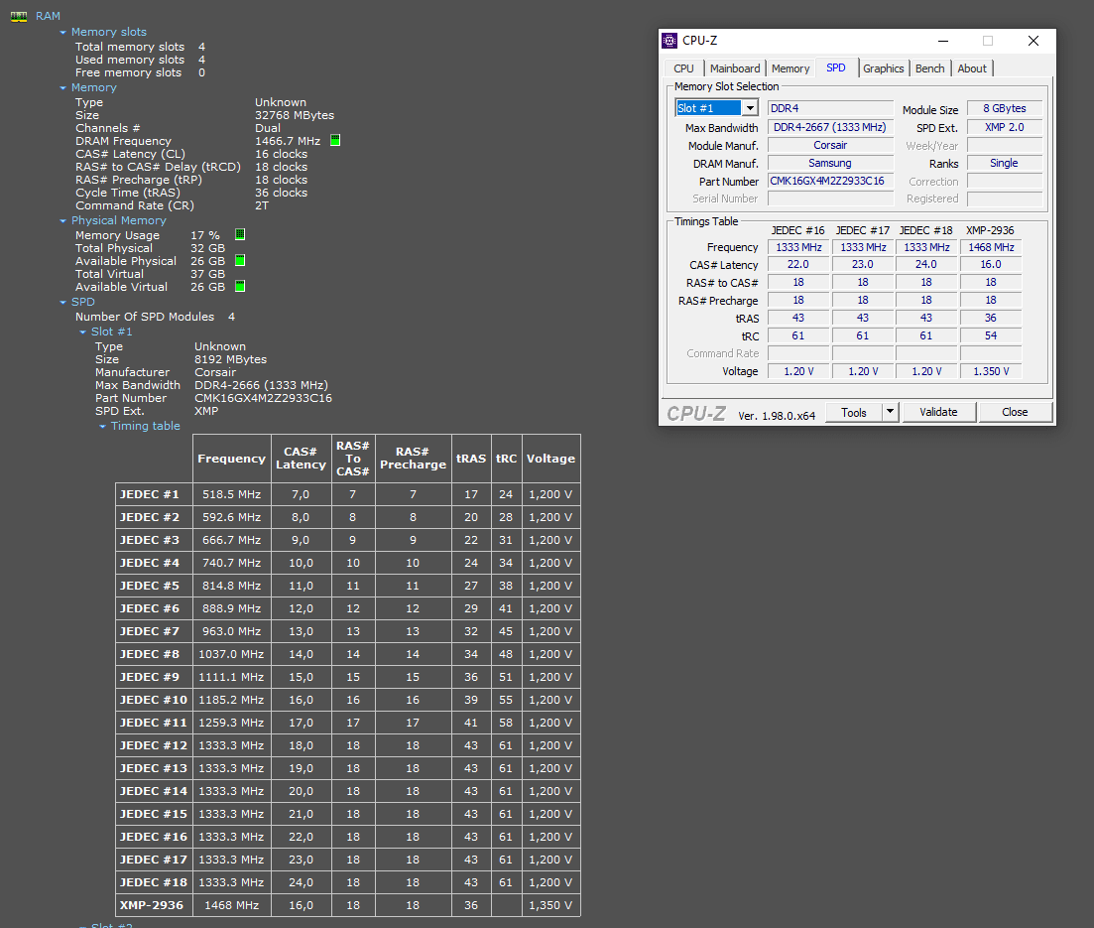The width and height of the screenshot is (1094, 928).
Task: Click the 1037.0 MHz frequency cell
Action: [x=232, y=654]
